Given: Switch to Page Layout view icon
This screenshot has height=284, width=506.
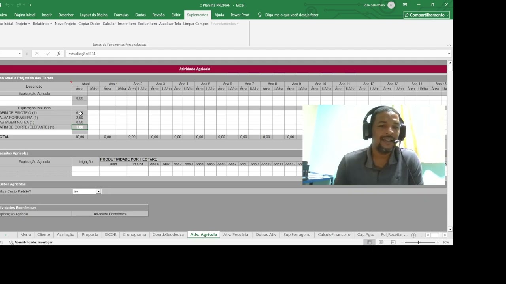Looking at the screenshot, I should click(x=381, y=242).
